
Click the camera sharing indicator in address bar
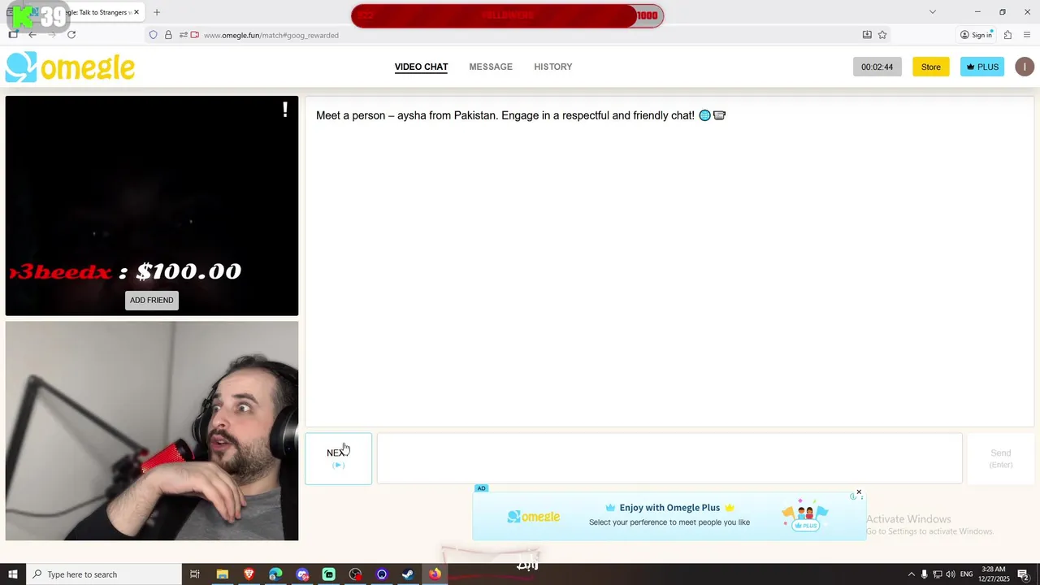click(x=195, y=35)
